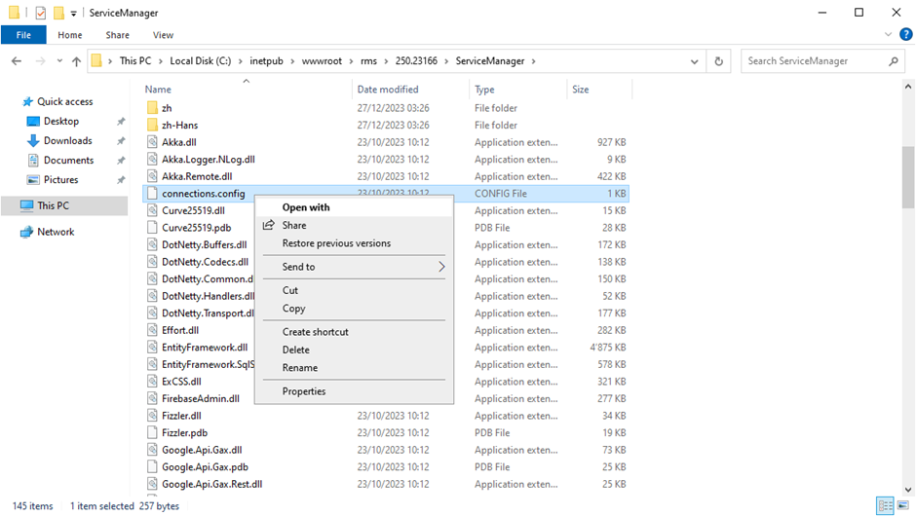Open the recent locations dropdown arrow
Screen dimensions: 916x516
click(x=59, y=60)
